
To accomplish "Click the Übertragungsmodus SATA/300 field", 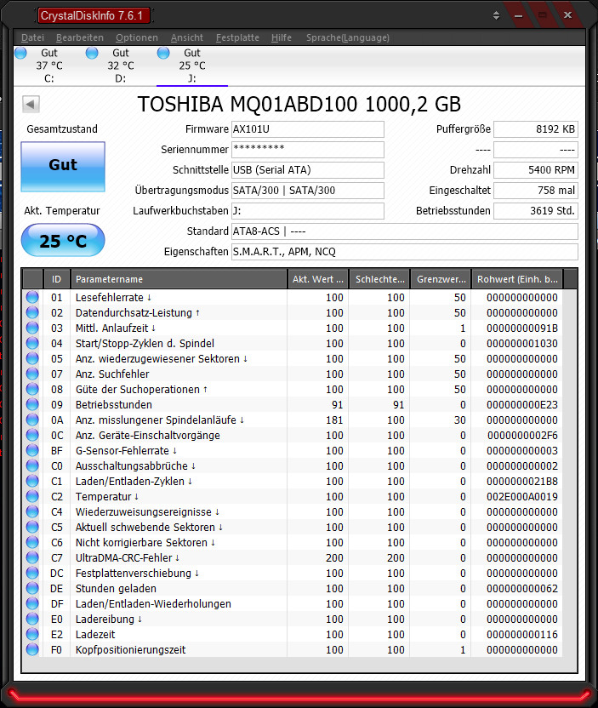I will (308, 190).
